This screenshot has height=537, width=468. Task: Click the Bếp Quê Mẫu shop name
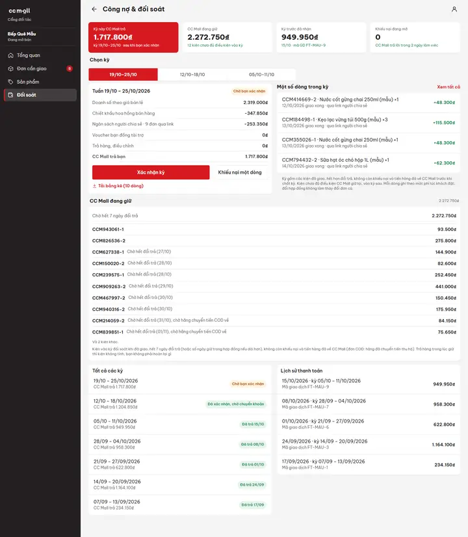[22, 34]
